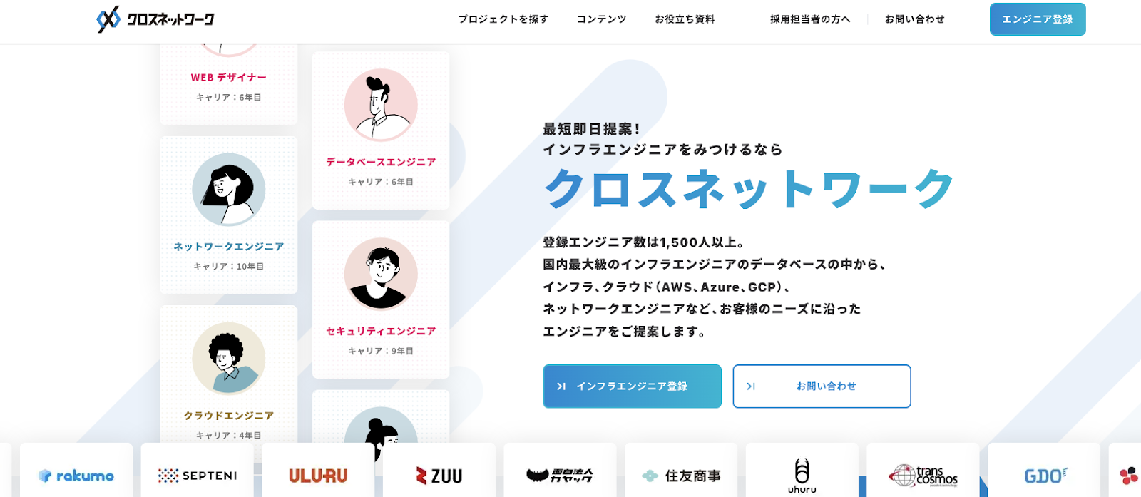Screen dimensions: 1141x497
Task: Open the コンテンツ menu item
Action: tap(601, 19)
